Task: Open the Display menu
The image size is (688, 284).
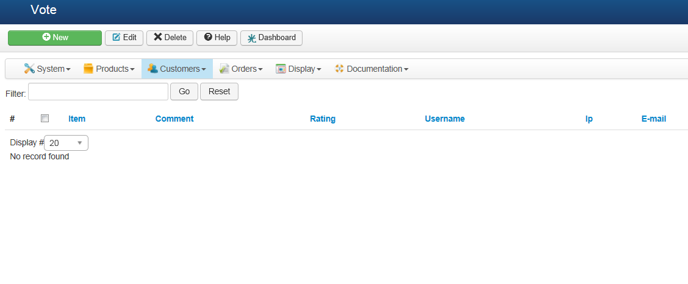Action: [298, 69]
